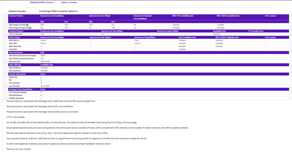292x152 pixels.
Task: Select the FTTP on Demand row label
Action: tap(16, 34)
